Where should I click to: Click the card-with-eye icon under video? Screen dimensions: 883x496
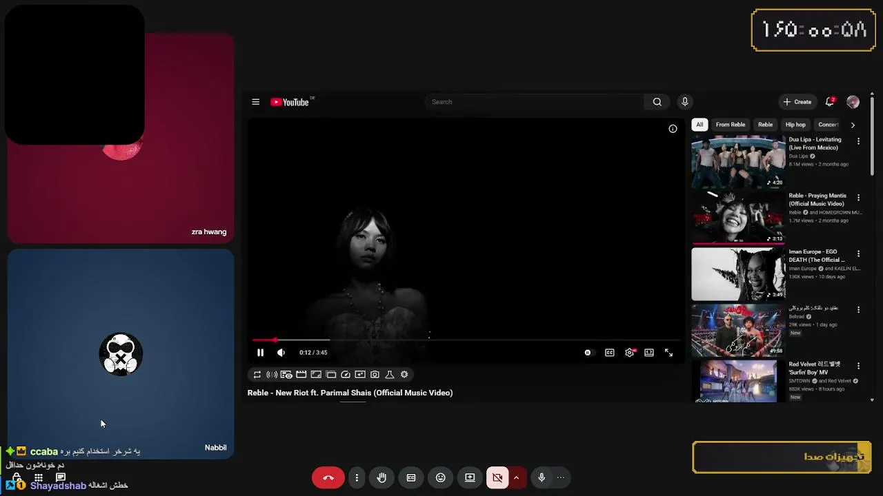[286, 375]
